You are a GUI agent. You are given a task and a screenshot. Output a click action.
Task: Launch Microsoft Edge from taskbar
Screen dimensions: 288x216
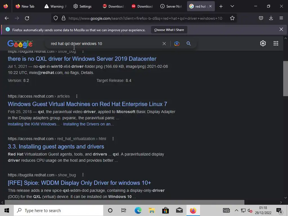[138, 210]
